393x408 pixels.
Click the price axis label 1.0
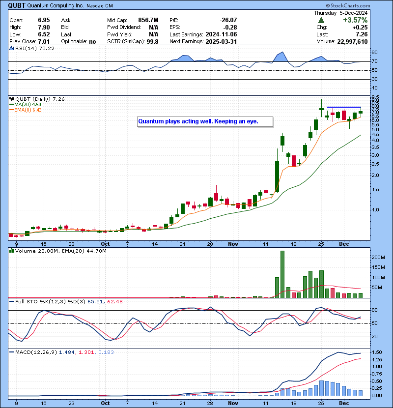(375, 210)
